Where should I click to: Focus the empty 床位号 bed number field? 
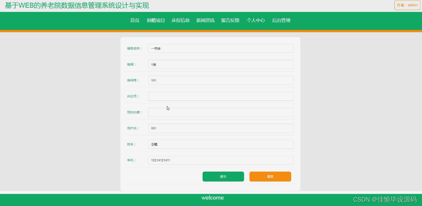click(x=221, y=96)
